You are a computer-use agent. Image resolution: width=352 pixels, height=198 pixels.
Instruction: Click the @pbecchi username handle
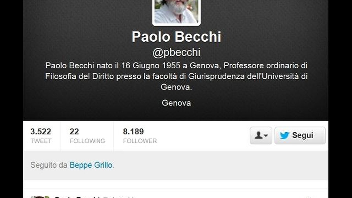(176, 53)
